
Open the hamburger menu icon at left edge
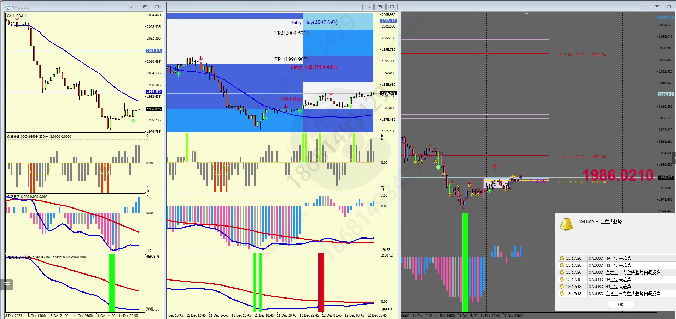[6, 285]
